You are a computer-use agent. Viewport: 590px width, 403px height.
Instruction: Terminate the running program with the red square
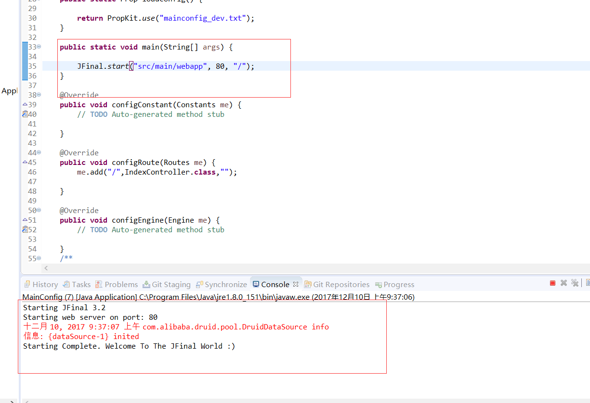552,283
